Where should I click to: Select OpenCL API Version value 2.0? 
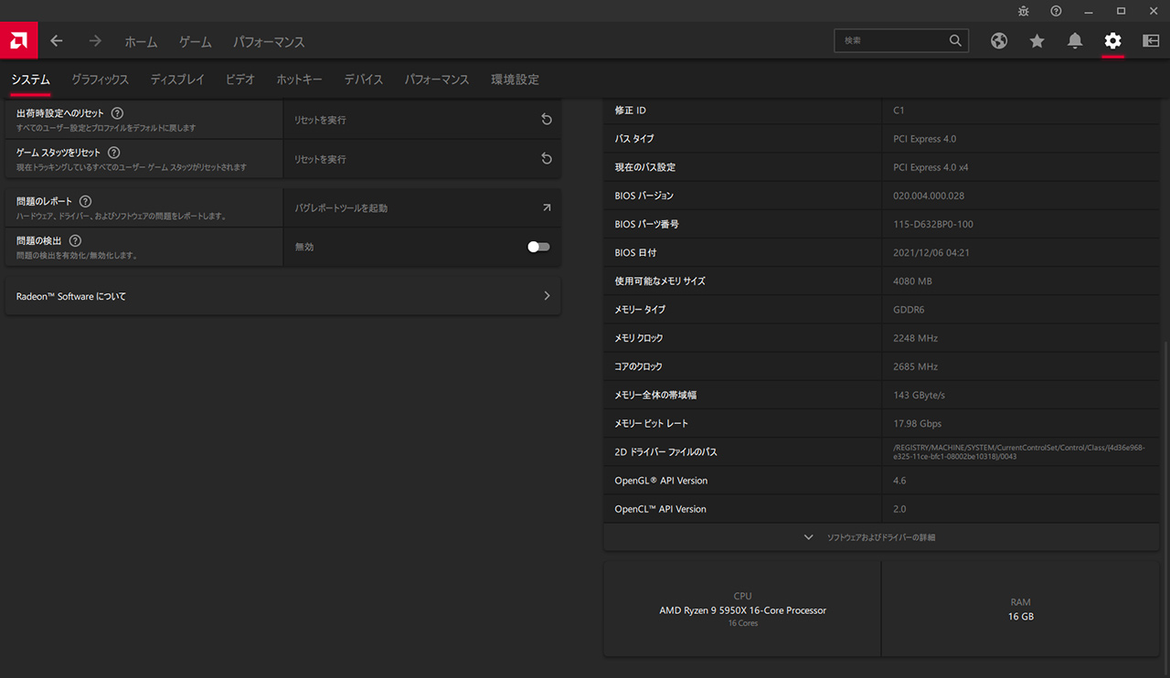[x=899, y=509]
